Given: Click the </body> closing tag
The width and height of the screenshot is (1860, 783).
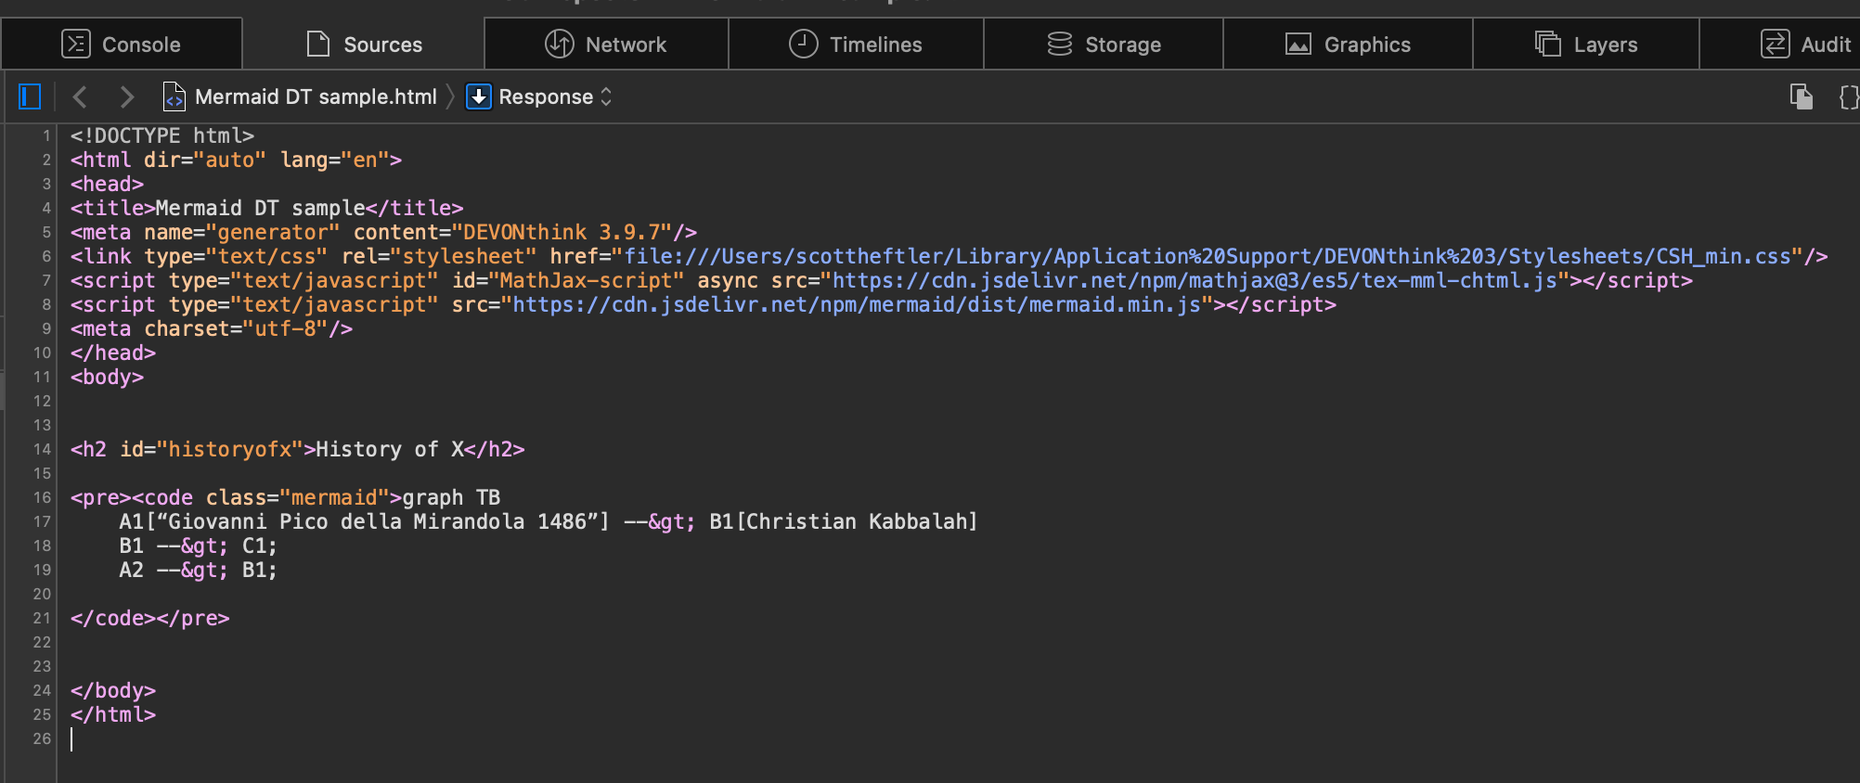Looking at the screenshot, I should 113,690.
